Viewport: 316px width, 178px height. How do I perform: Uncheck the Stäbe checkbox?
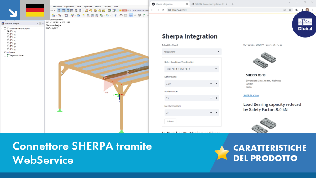pyautogui.click(x=5, y=52)
